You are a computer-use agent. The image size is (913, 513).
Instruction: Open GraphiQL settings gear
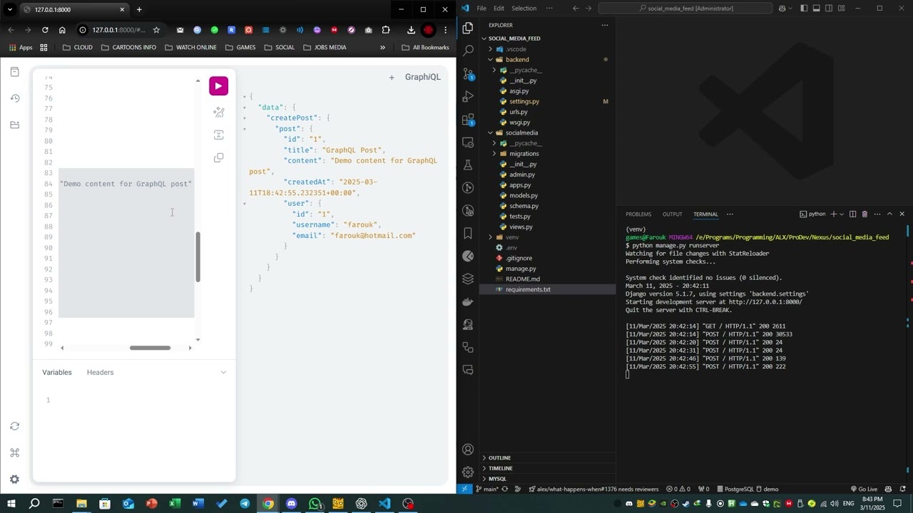(15, 480)
